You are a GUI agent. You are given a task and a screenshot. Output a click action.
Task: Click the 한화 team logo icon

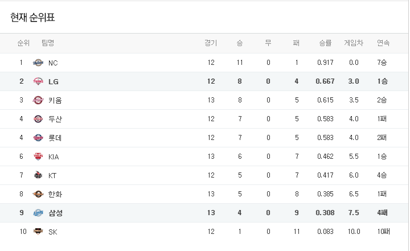pyautogui.click(x=38, y=194)
